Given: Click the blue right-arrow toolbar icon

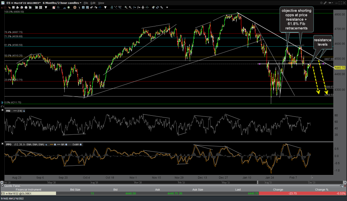Looking at the screenshot, I should click(100, 7).
